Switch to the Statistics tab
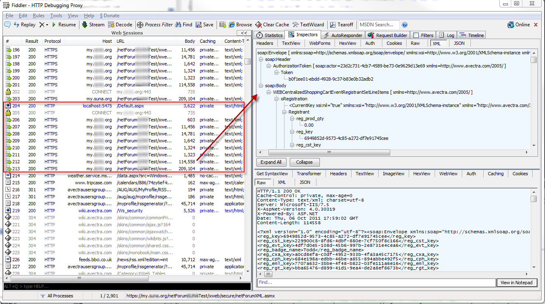This screenshot has height=304, width=545. click(269, 35)
